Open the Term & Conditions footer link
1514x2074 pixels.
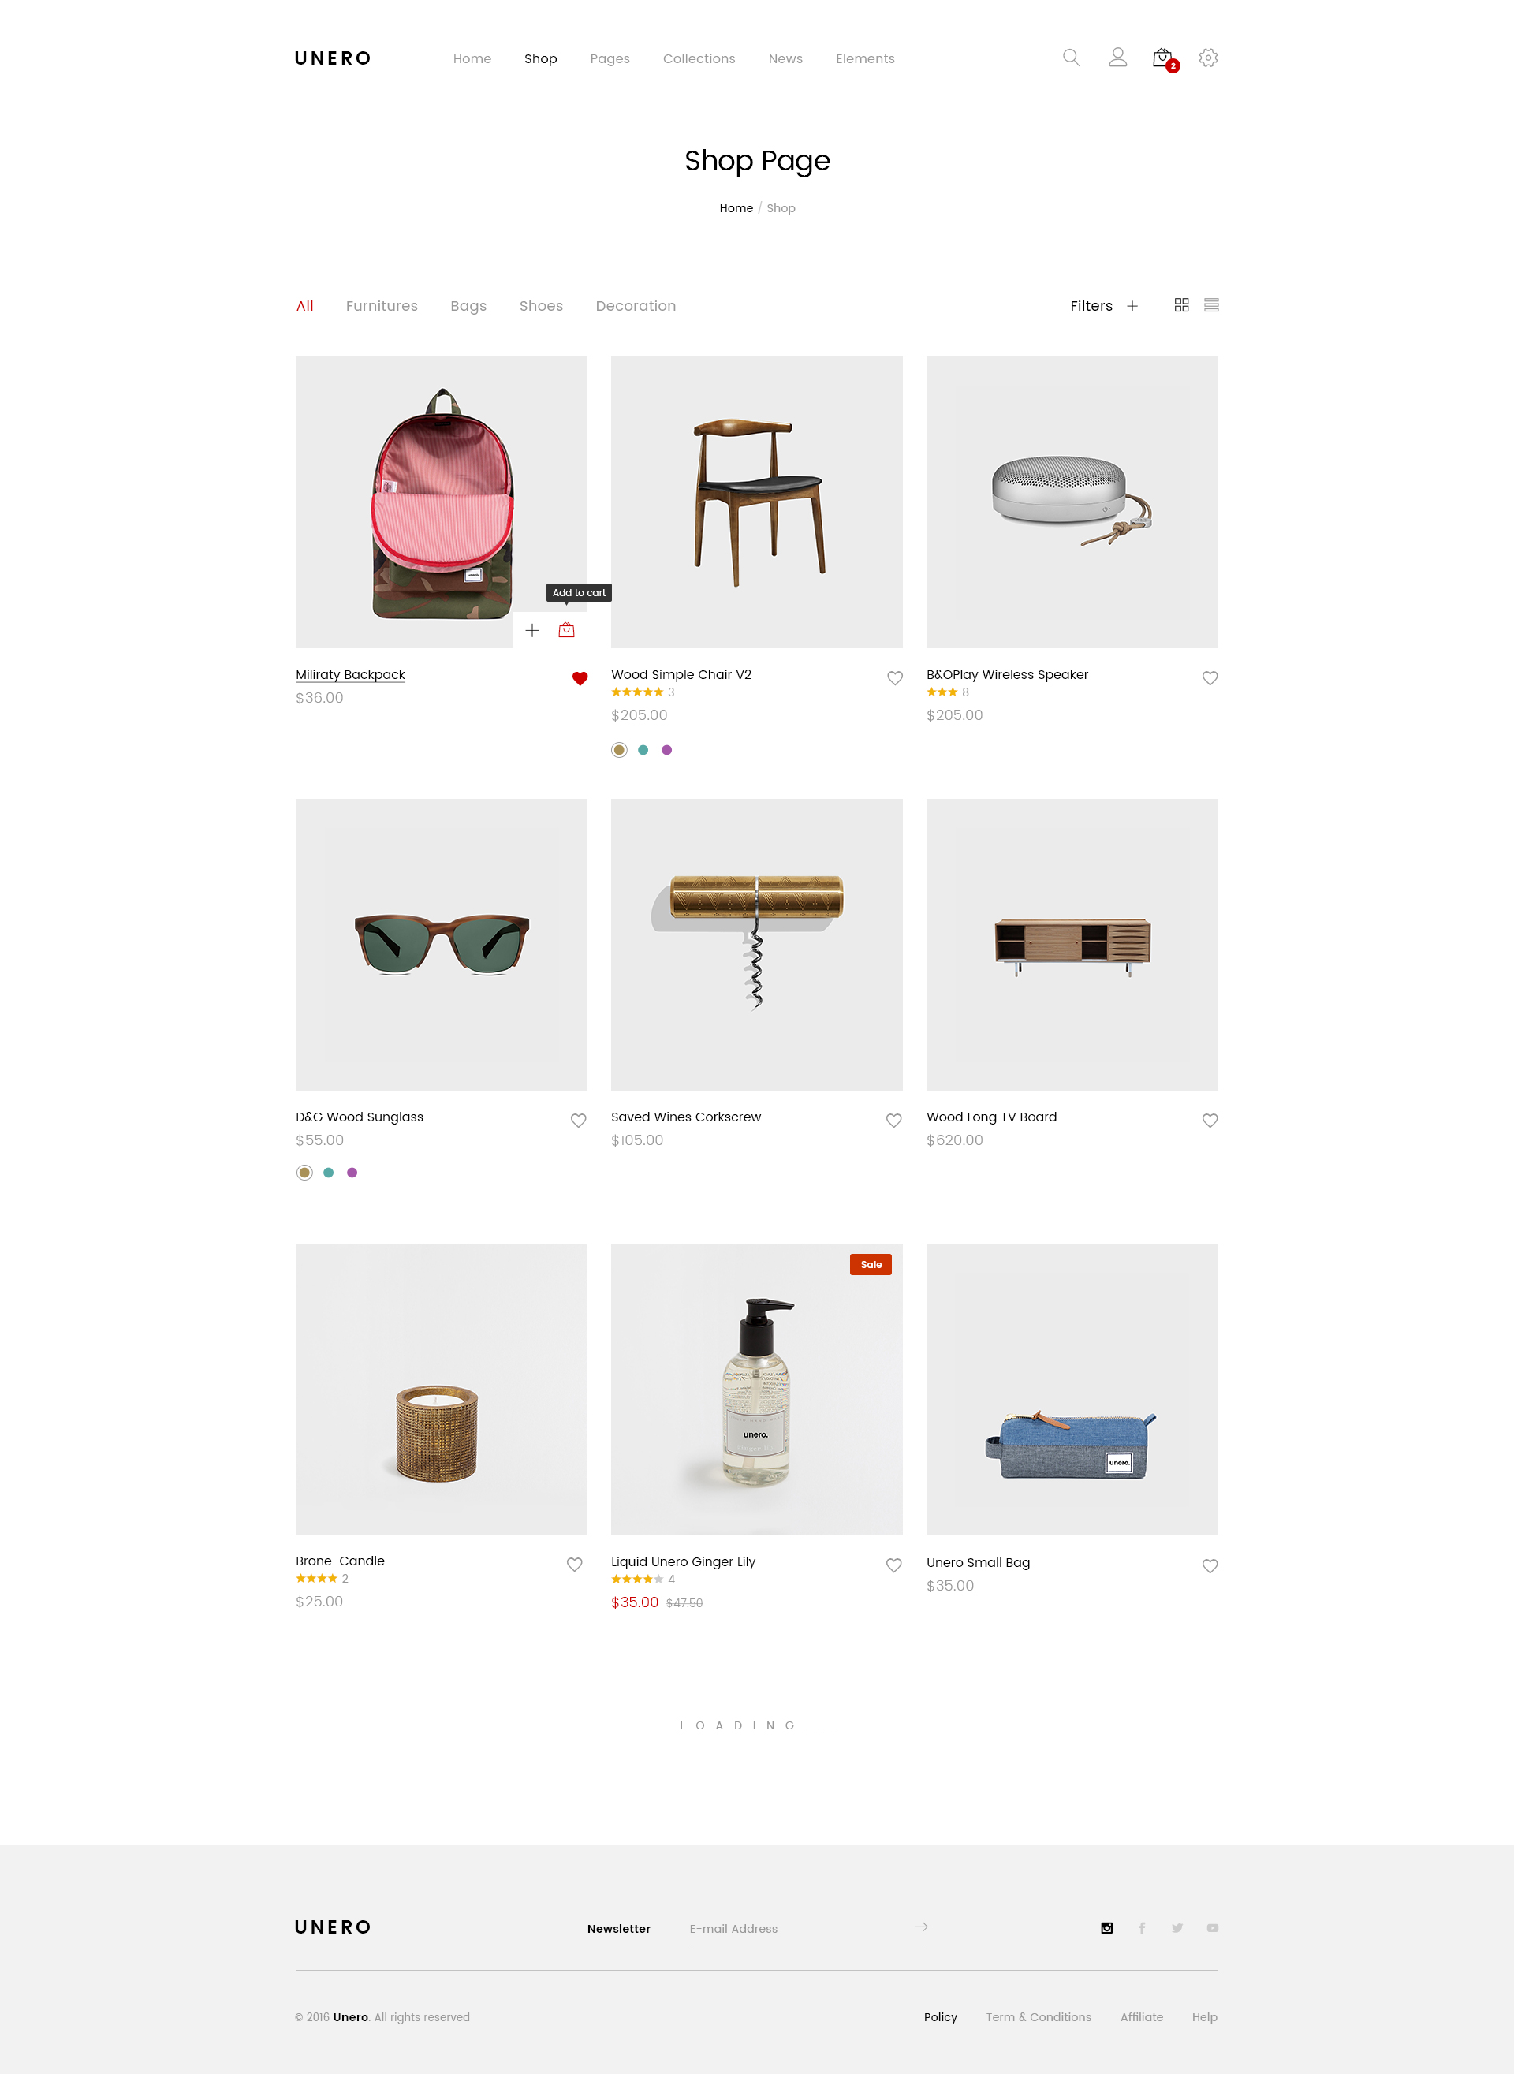[1038, 2017]
